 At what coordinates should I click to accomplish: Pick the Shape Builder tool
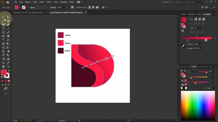(3, 47)
